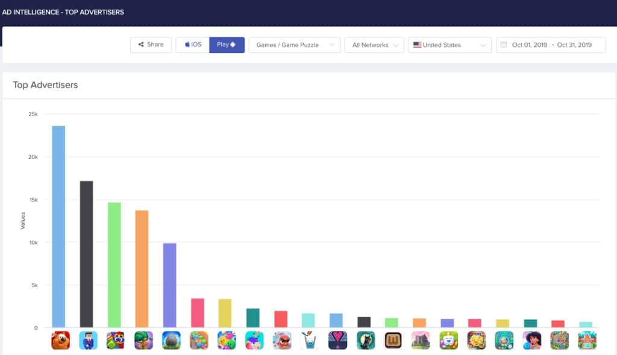Screen dimensions: 617x355
Task: Click the red Angry Birds app icon
Action: point(282,341)
